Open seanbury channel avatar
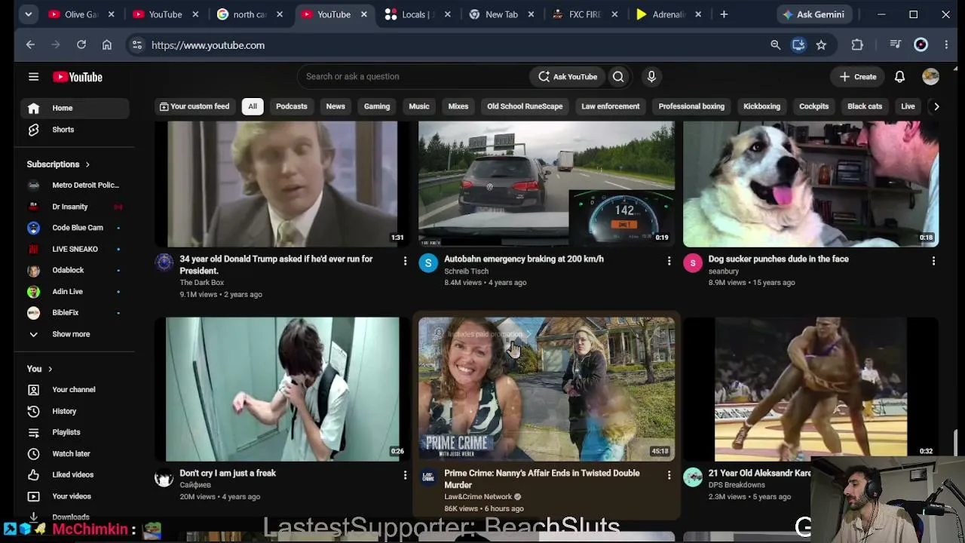Image resolution: width=965 pixels, height=543 pixels. click(693, 262)
